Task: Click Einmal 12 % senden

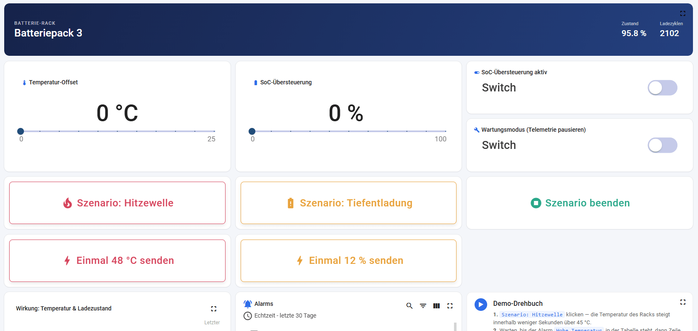Action: point(349,261)
